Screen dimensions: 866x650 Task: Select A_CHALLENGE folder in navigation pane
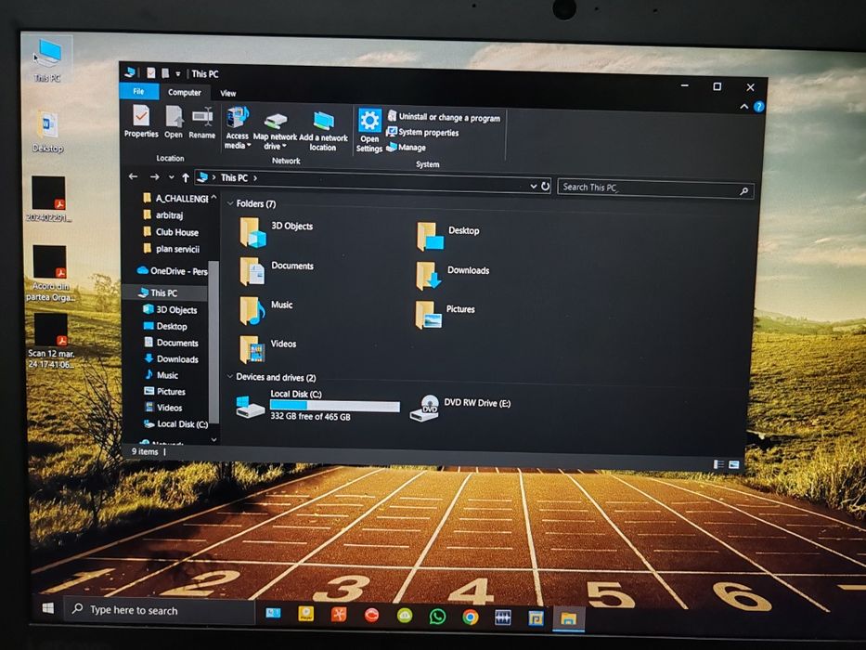(x=175, y=198)
